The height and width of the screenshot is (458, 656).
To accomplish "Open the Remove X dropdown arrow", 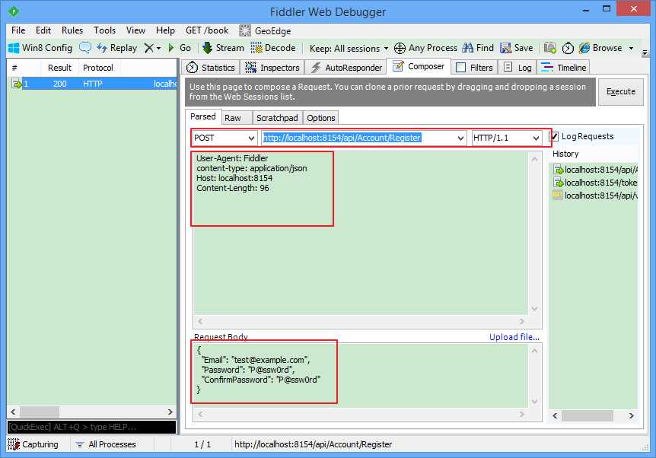I will [x=158, y=49].
